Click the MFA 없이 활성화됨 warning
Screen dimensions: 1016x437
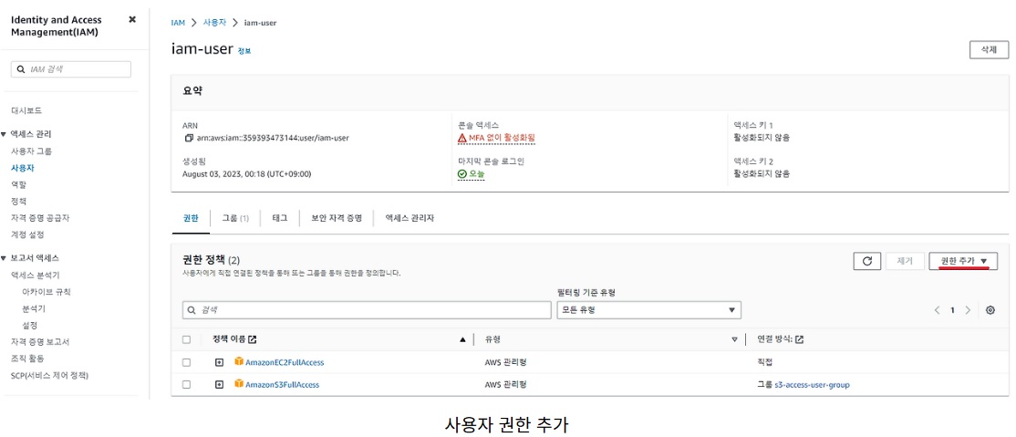pyautogui.click(x=496, y=138)
